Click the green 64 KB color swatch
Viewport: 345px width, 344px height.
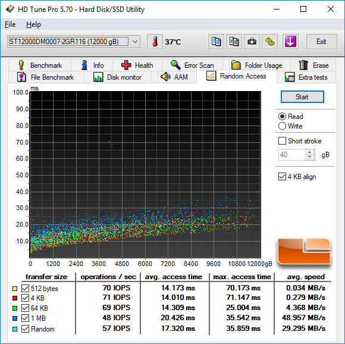coord(15,308)
